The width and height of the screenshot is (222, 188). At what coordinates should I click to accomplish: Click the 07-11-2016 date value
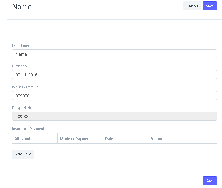pyautogui.click(x=26, y=75)
